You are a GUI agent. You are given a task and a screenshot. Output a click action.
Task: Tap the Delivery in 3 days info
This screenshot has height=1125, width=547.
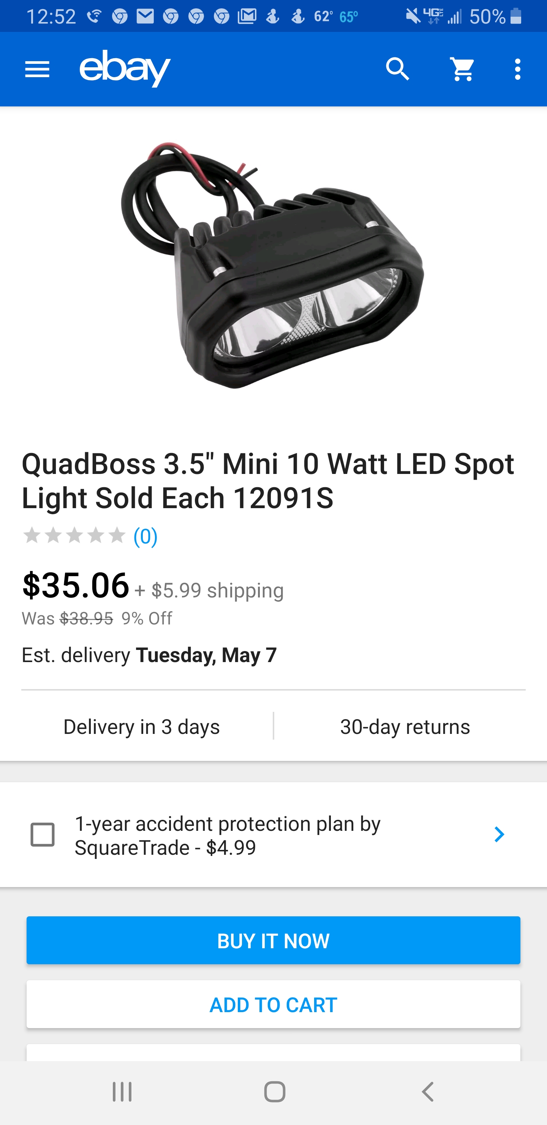coord(141,727)
